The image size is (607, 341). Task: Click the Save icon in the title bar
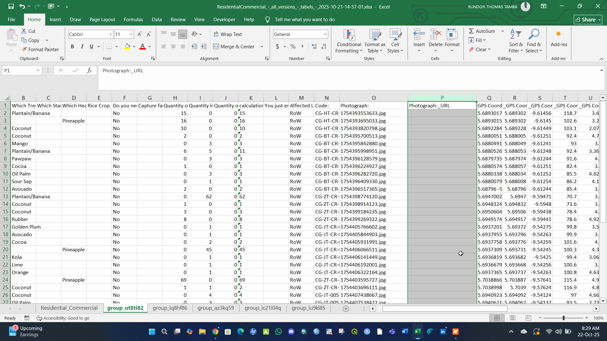tap(11, 6)
